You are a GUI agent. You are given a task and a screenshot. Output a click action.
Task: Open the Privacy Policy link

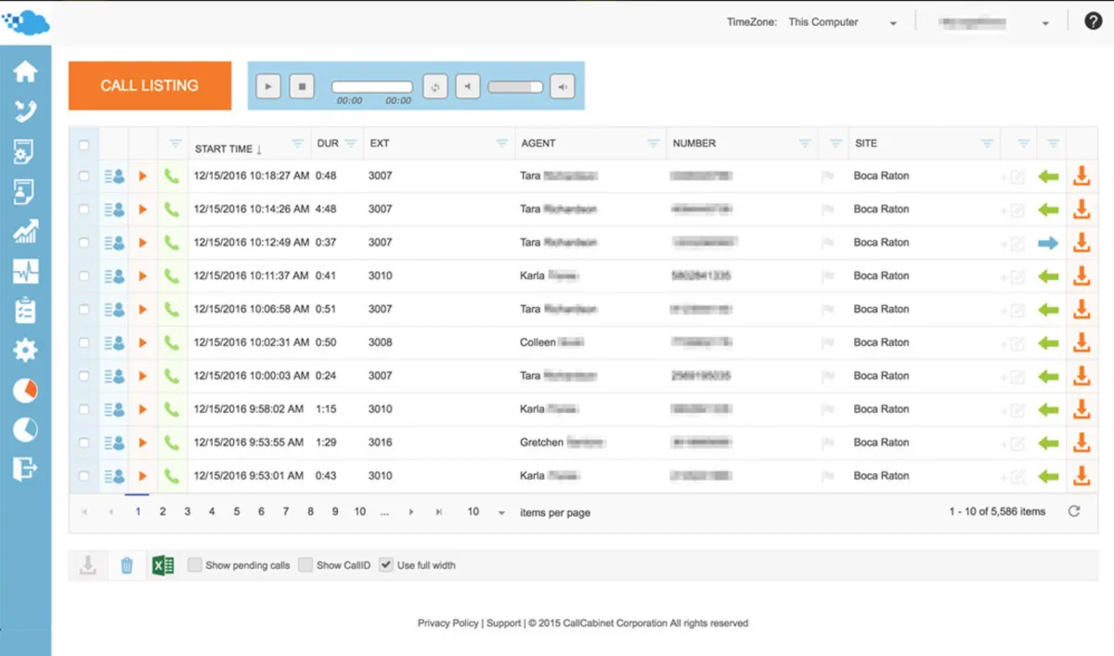pos(447,624)
